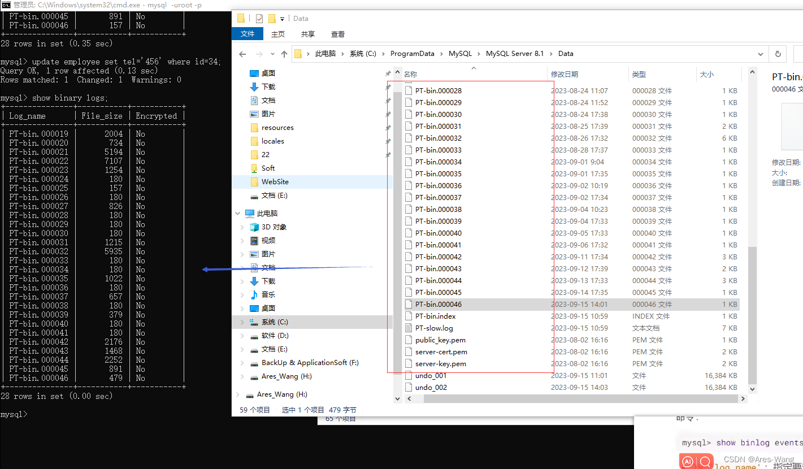Click the cmd.exe window title bar icon
803x469 pixels.
pos(6,5)
